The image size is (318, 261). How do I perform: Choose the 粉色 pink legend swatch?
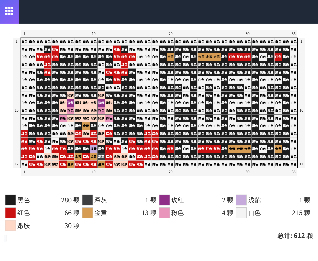click(164, 213)
